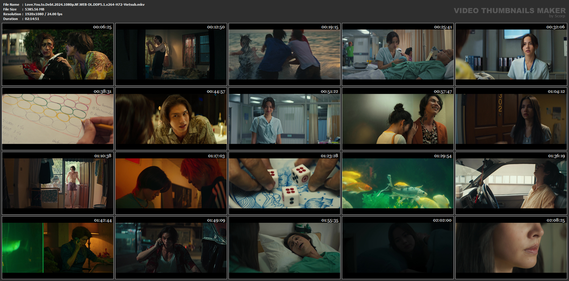Image resolution: width=569 pixels, height=281 pixels.
Task: Select the aquarium fish thumbnail 01:29:54
Action: point(398,183)
